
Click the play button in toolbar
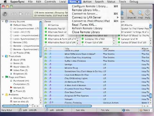pos(21,14)
